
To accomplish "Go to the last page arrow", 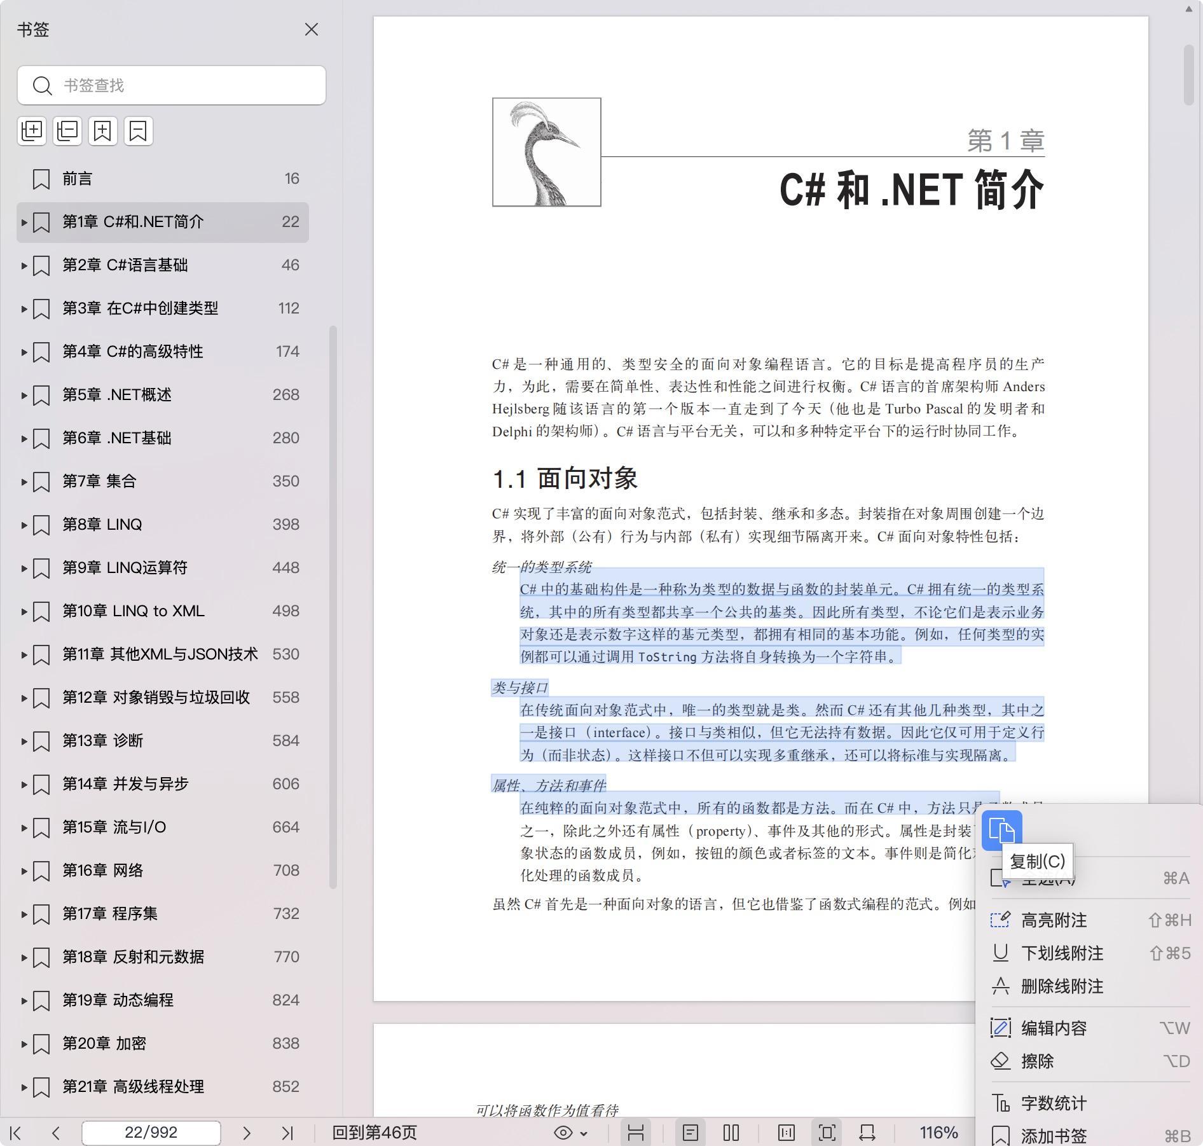I will (x=287, y=1133).
